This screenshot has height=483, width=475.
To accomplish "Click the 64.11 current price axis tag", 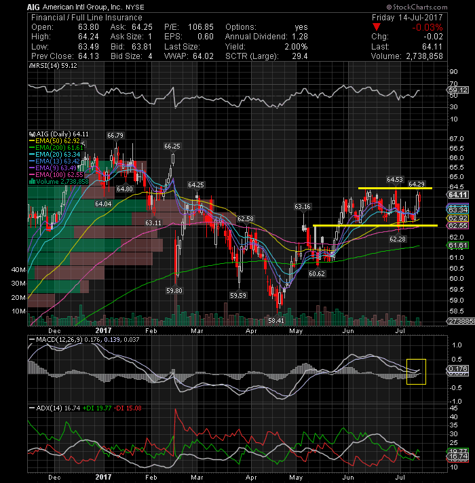I will [458, 195].
